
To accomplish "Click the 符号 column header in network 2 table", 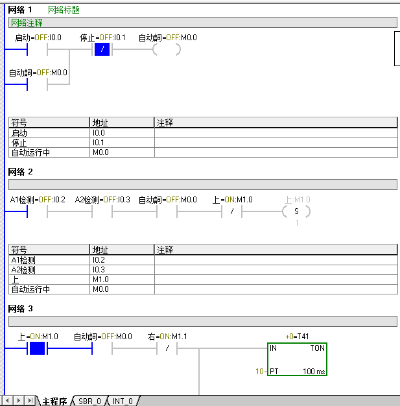I will coord(49,250).
